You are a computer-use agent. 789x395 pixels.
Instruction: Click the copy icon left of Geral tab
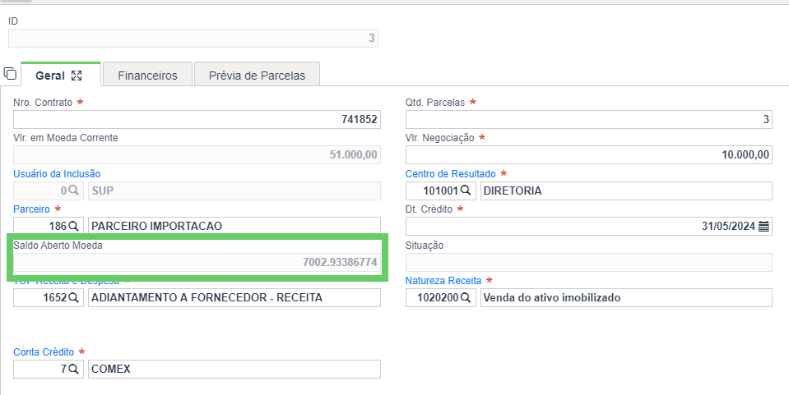[10, 73]
